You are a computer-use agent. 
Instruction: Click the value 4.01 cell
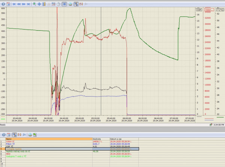click(x=101, y=146)
